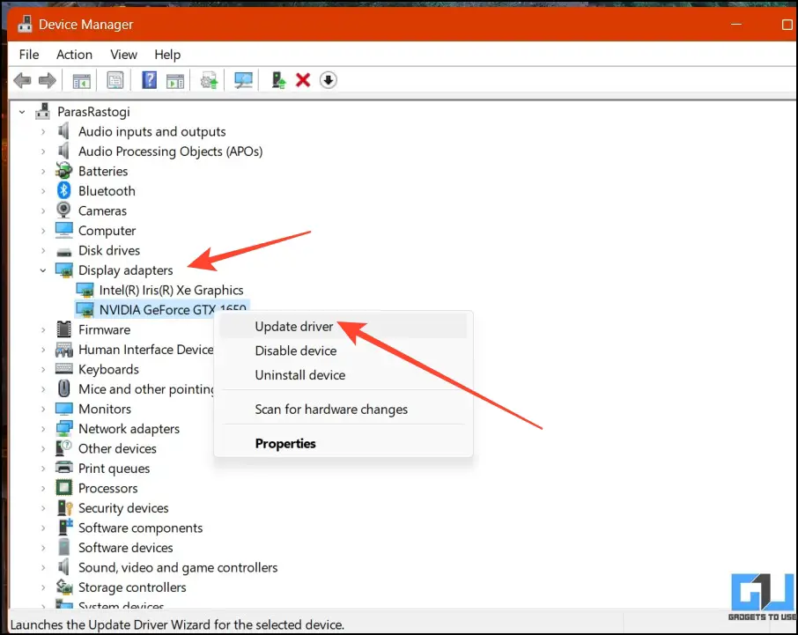Select Mice and other pointing devices label
This screenshot has width=798, height=635.
[x=146, y=389]
